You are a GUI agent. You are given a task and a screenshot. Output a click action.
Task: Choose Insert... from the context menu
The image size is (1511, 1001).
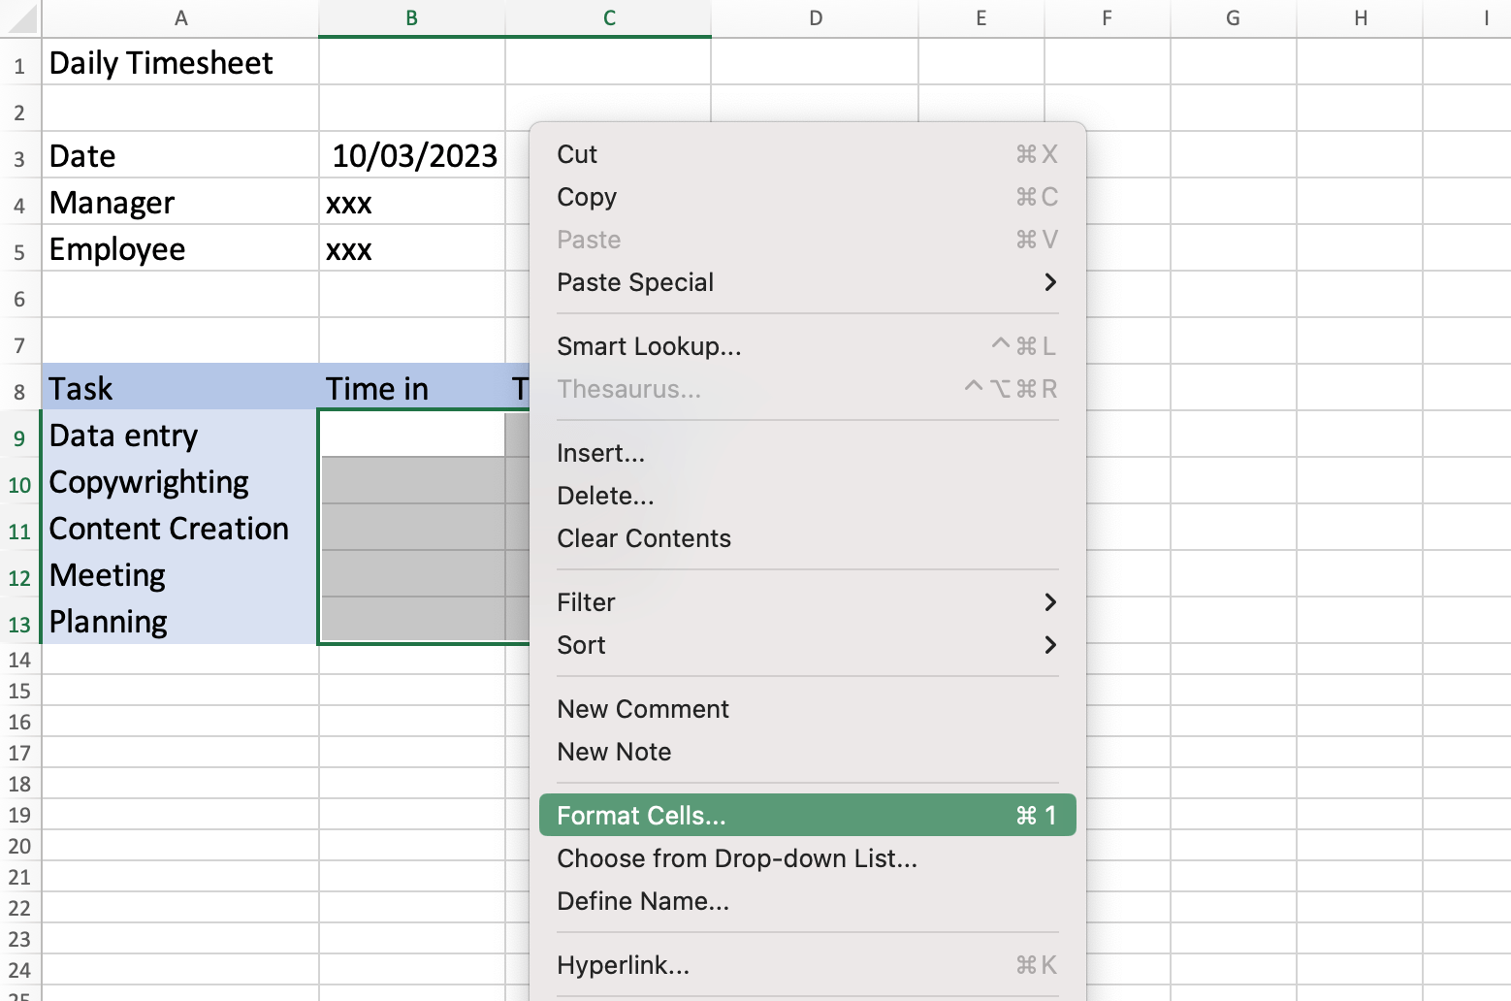click(x=600, y=453)
